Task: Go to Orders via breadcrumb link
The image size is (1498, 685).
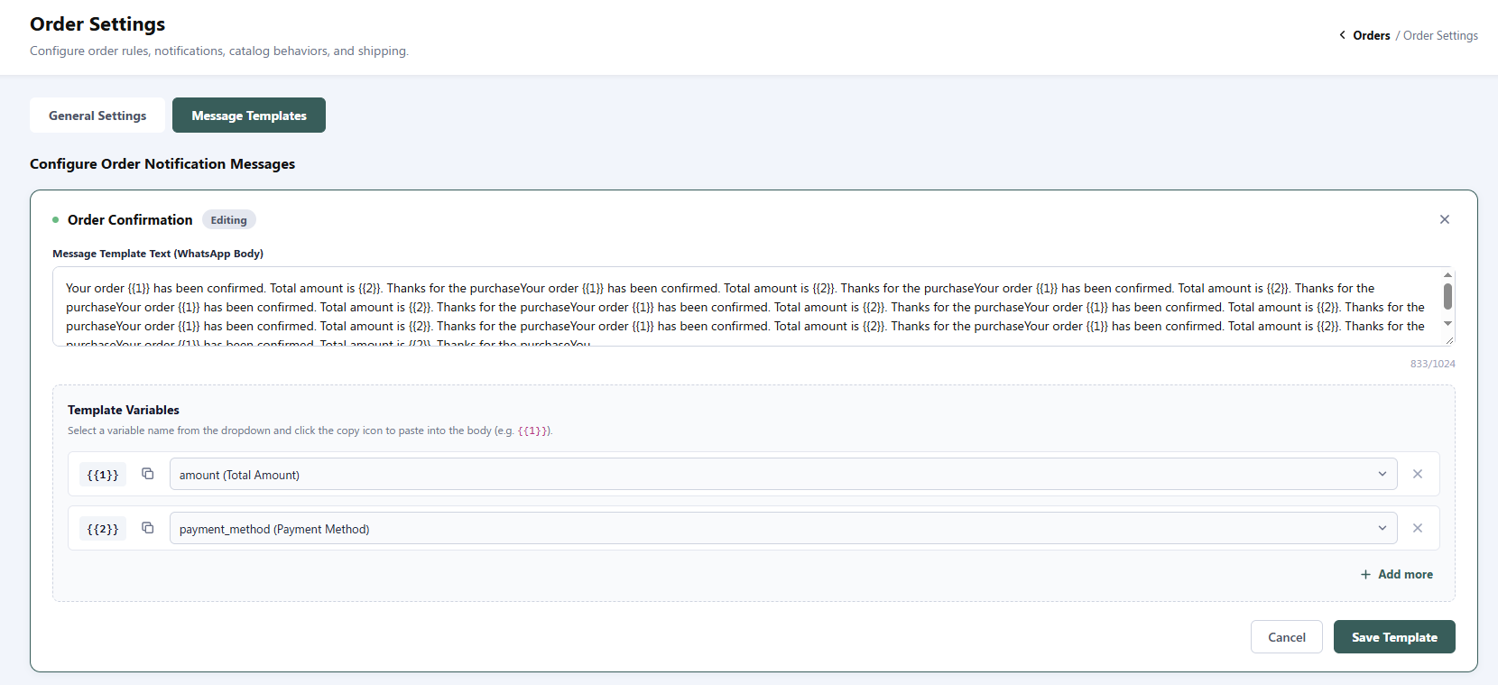Action: pyautogui.click(x=1371, y=35)
